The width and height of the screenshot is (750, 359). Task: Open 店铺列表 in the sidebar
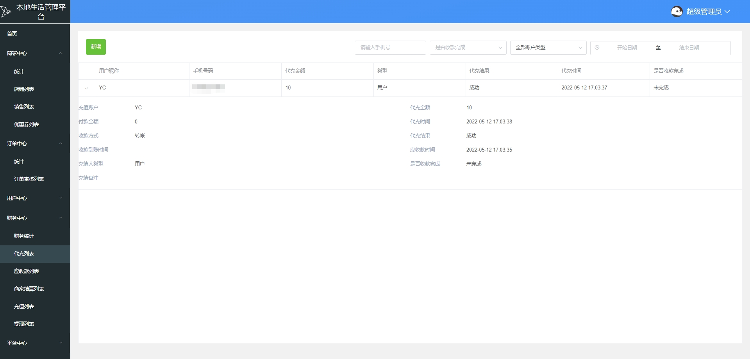24,89
